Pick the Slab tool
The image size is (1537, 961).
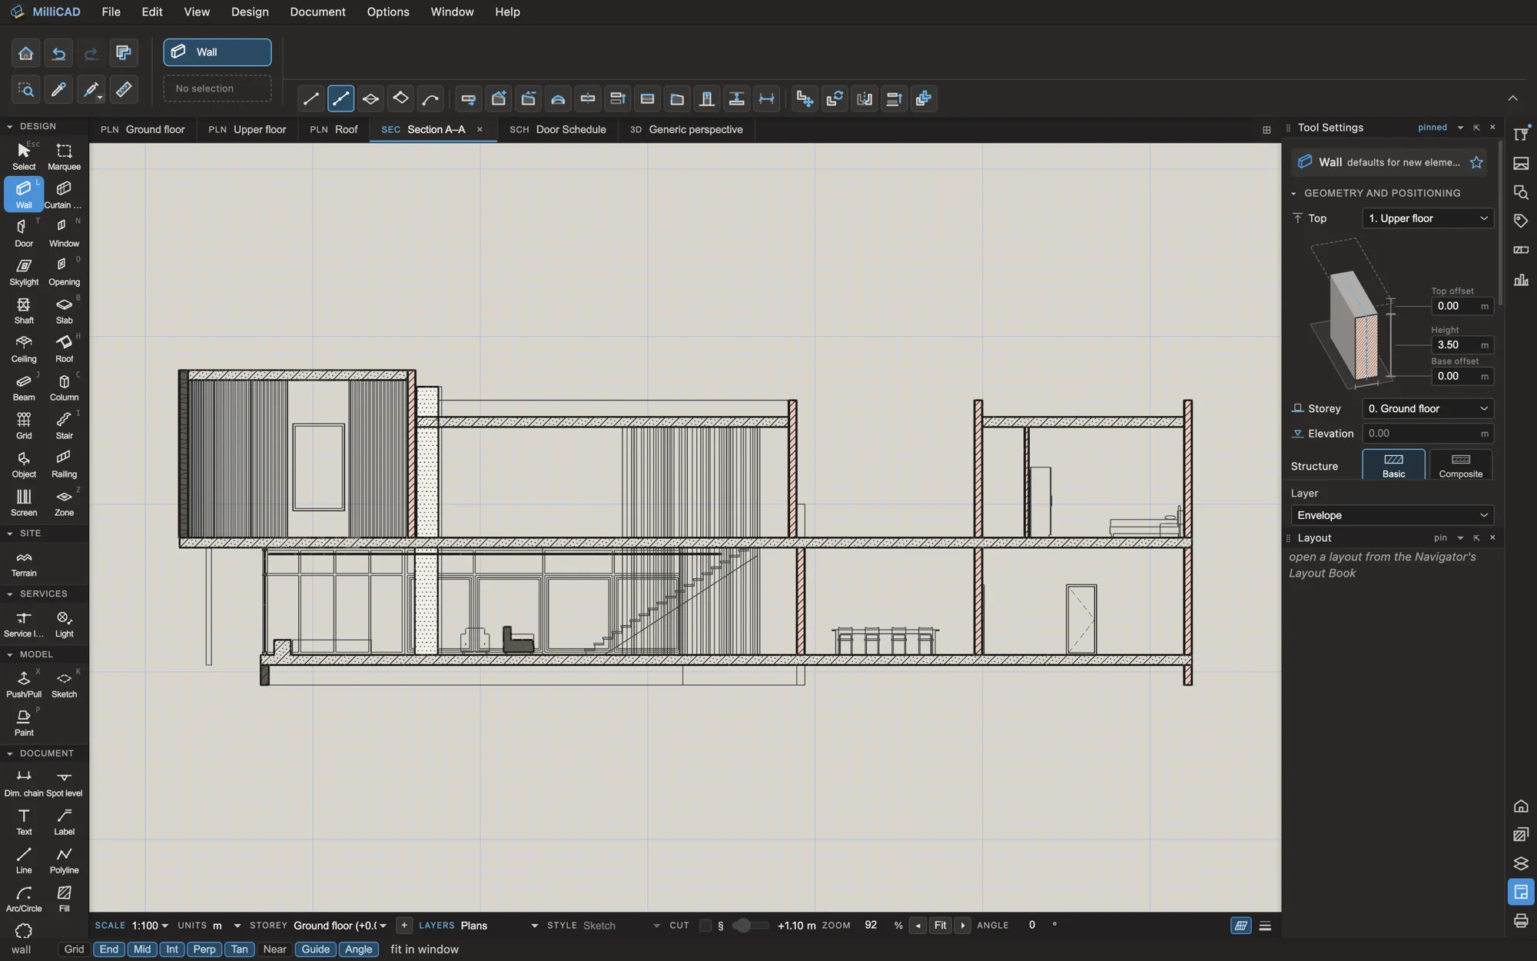tap(64, 309)
